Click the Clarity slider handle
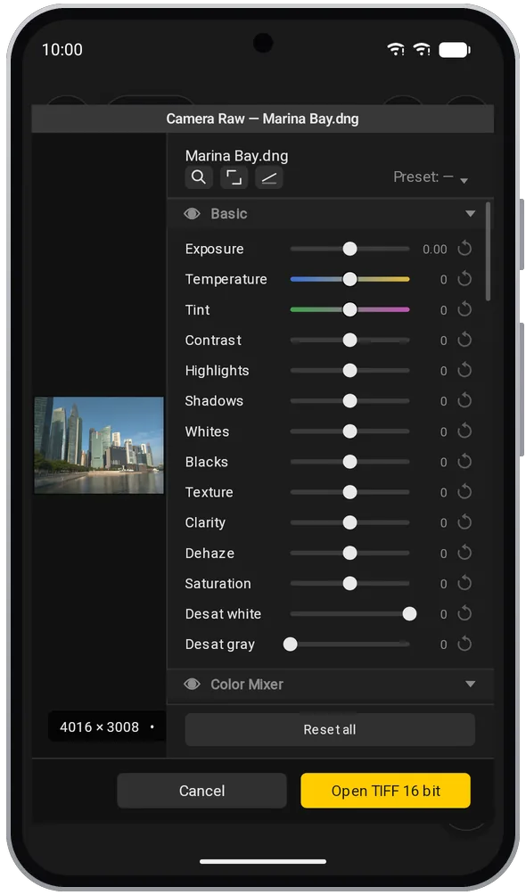This screenshot has height=895, width=526. (x=350, y=522)
